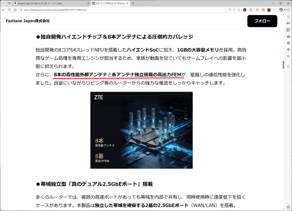Viewport: 292px width, 211px height.
Task: Open the Fastlane Japan株式会社 link
Action: (27, 22)
